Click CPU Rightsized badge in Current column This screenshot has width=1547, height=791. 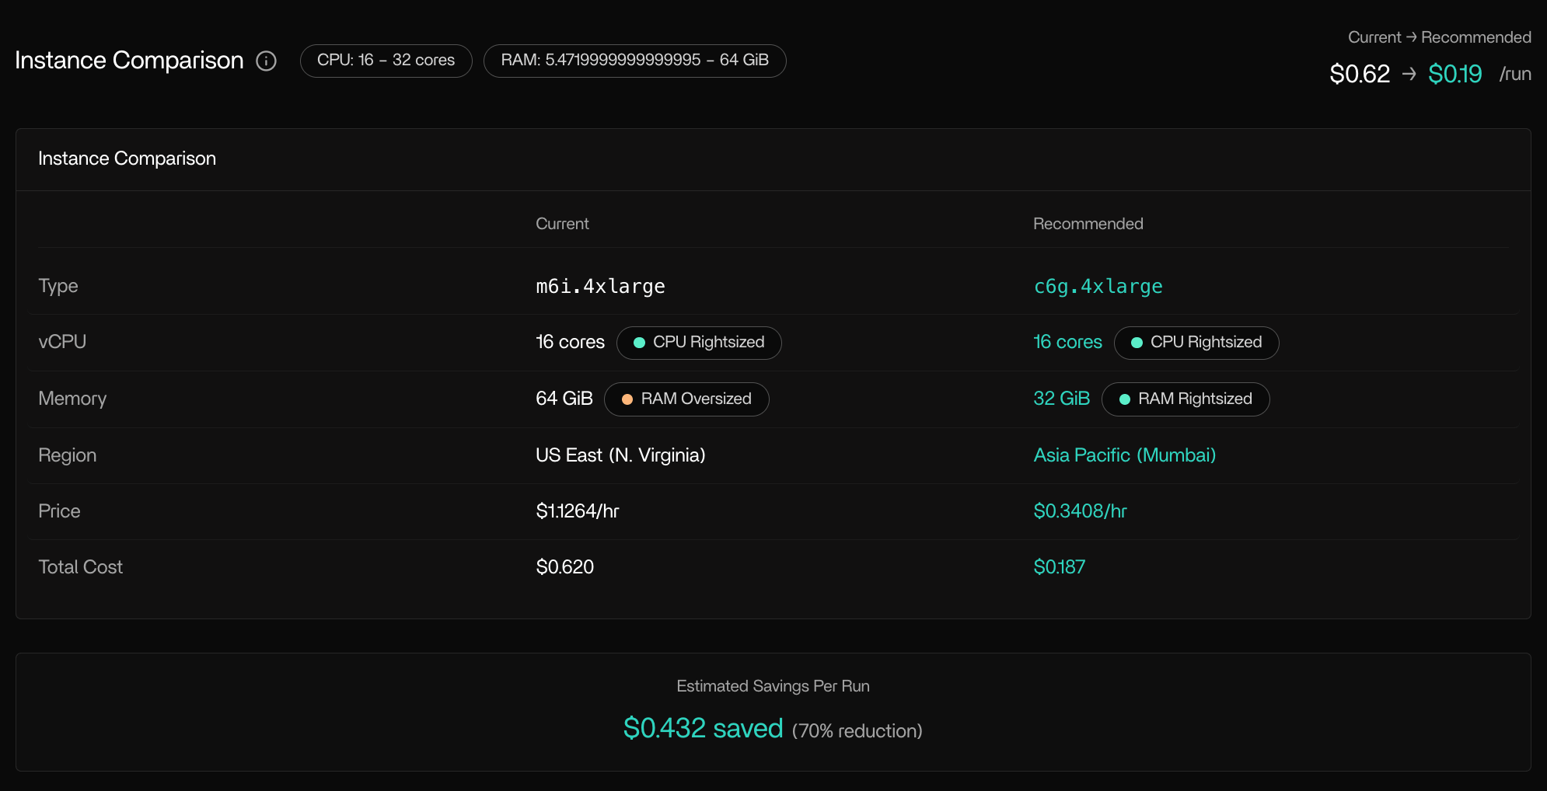point(699,343)
